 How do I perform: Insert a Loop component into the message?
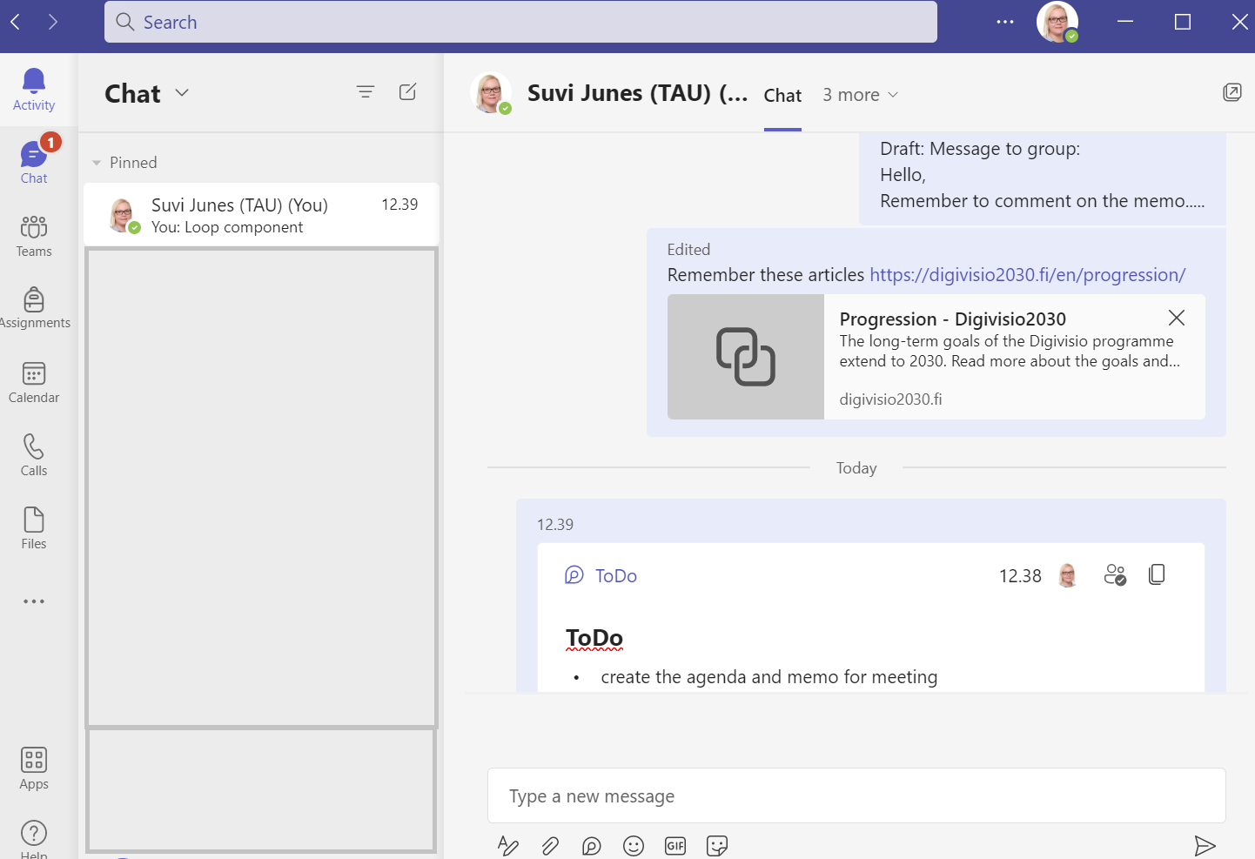pyautogui.click(x=592, y=845)
